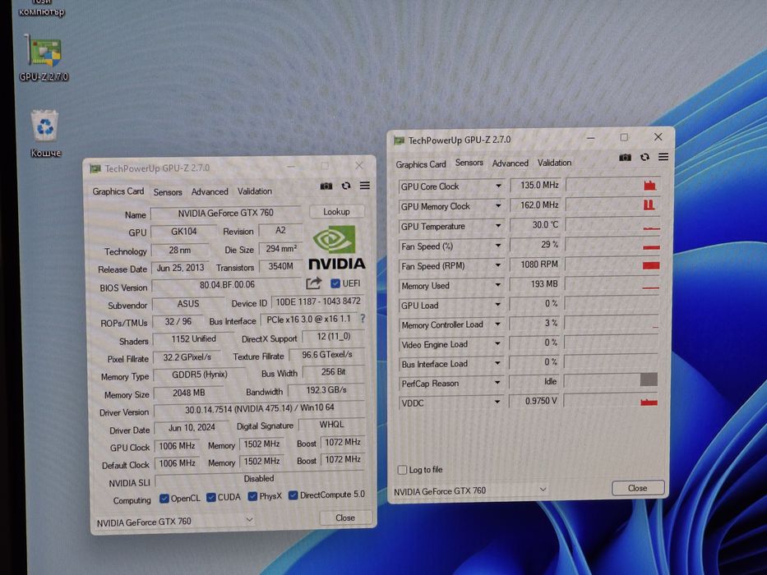
Task: Click the Fan Speed (RPM) history graph
Action: (x=613, y=264)
